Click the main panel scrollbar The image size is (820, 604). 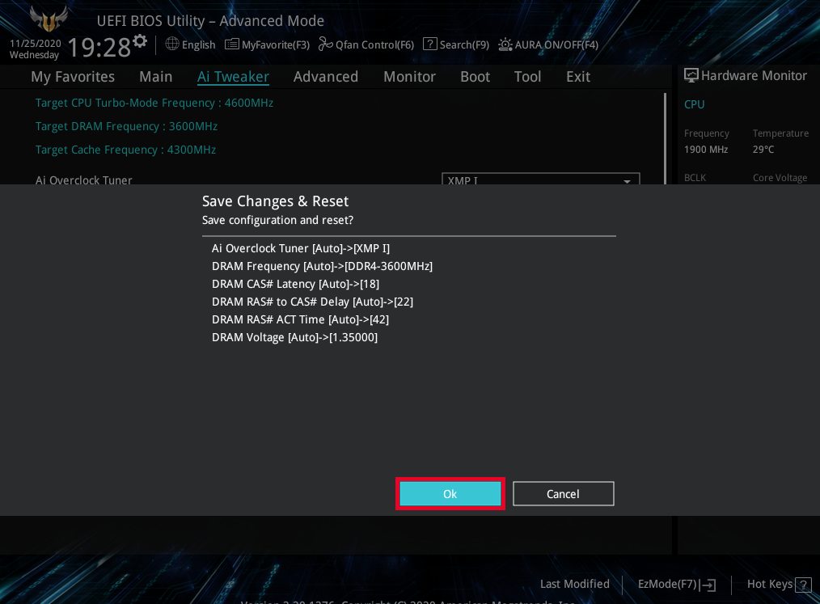(666, 138)
